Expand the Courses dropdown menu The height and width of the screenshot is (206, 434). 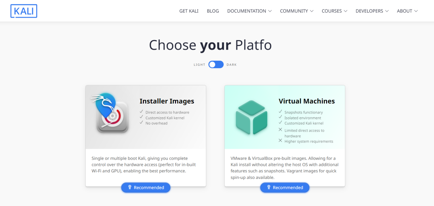click(x=335, y=11)
